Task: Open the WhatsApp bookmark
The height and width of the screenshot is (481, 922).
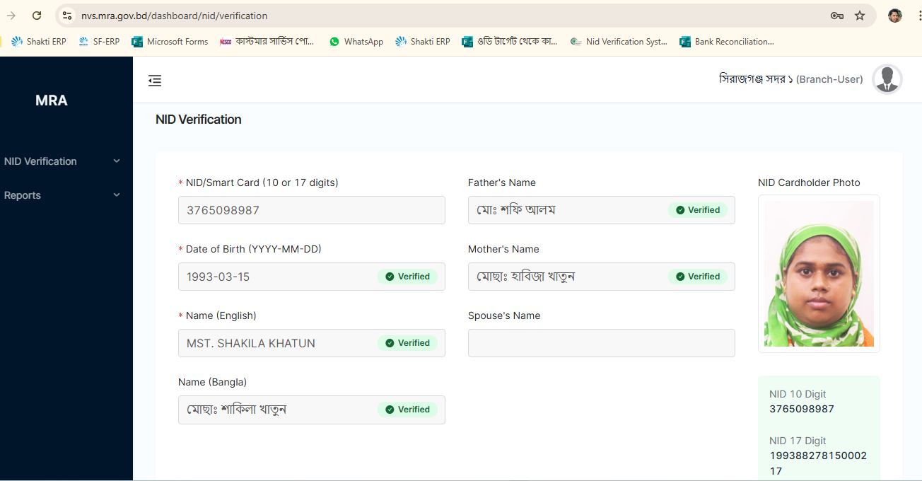Action: (x=356, y=42)
